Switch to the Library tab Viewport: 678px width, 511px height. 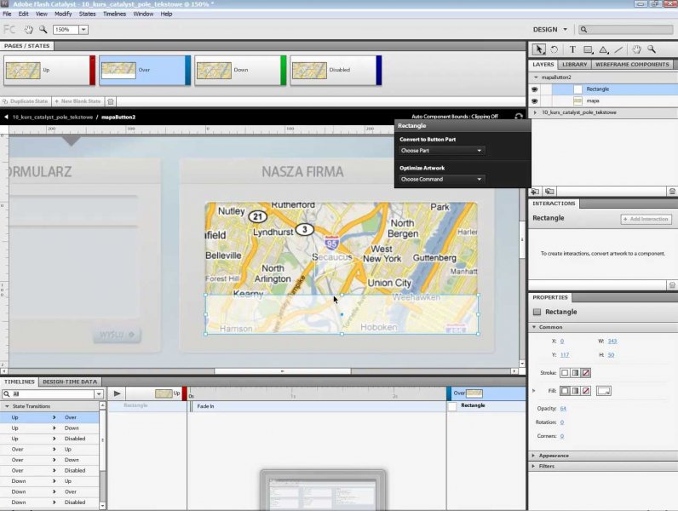pyautogui.click(x=574, y=65)
